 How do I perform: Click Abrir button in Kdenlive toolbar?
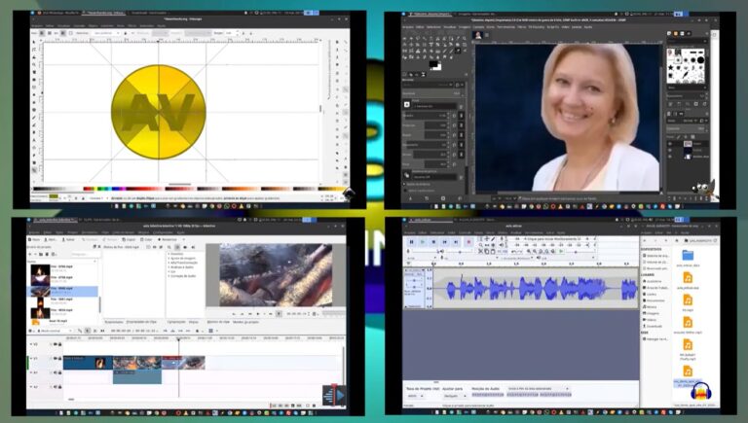click(51, 239)
